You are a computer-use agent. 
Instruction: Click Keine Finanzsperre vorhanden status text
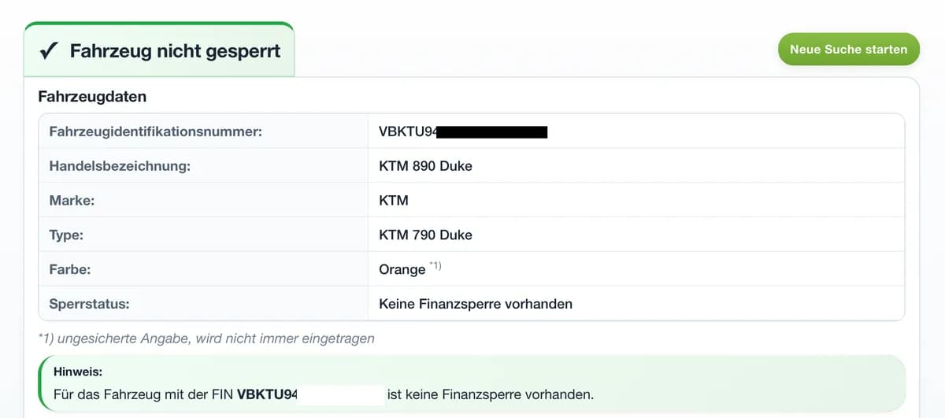pos(476,303)
